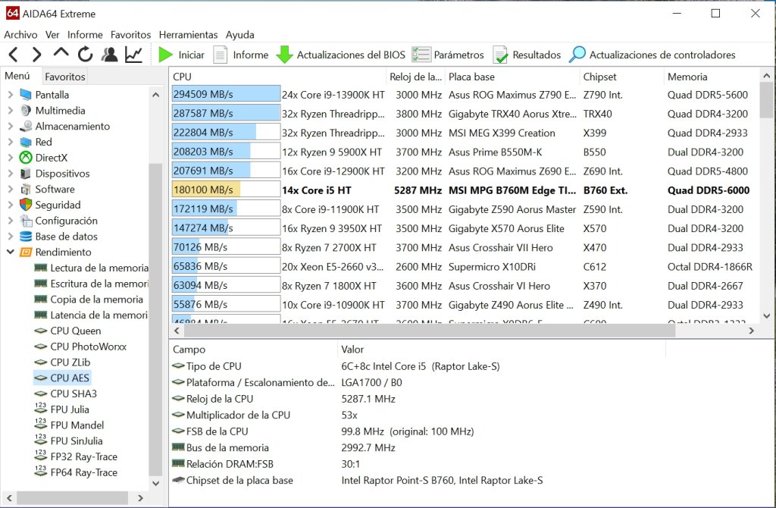Open Parámetros from the toolbar
The height and width of the screenshot is (508, 776).
[x=448, y=55]
